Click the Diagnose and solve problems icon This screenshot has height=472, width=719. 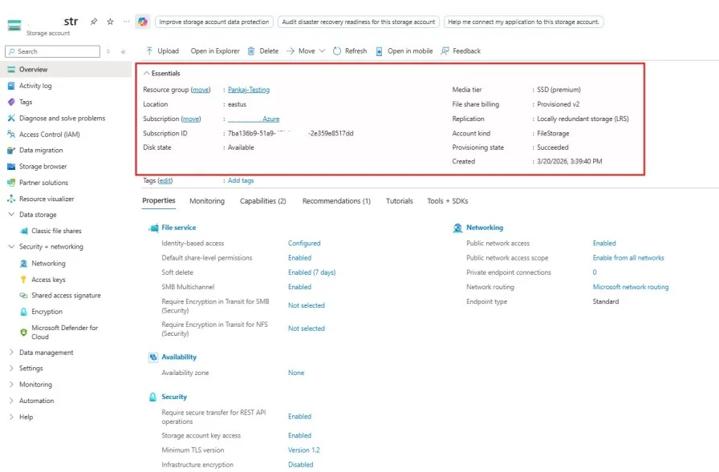click(11, 118)
